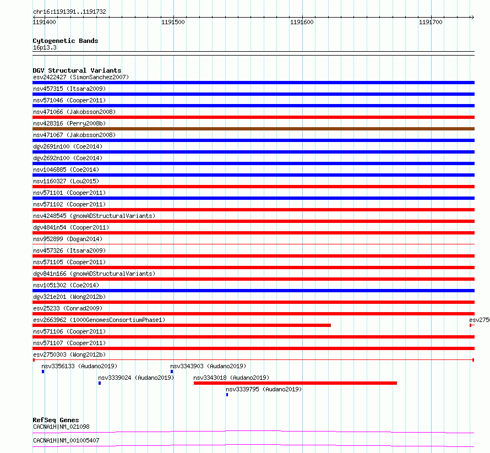Click the nsv3339024 (Audano2019) blue marker

(100, 383)
